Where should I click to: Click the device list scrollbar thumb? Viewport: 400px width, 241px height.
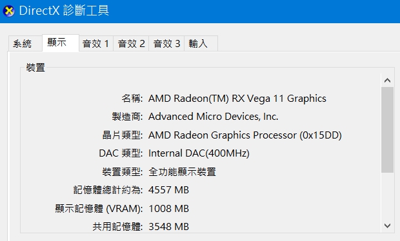pos(387,130)
